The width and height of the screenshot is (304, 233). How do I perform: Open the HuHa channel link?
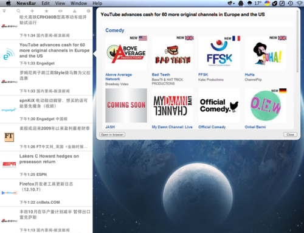(249, 75)
